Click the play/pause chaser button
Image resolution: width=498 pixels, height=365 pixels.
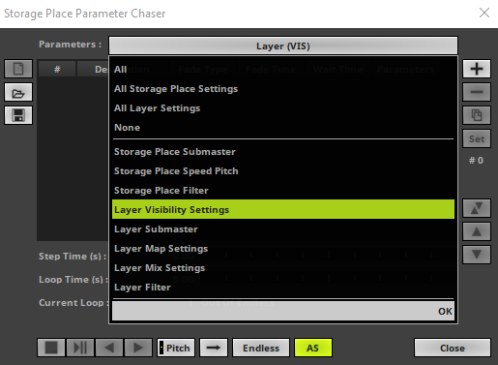[x=80, y=348]
